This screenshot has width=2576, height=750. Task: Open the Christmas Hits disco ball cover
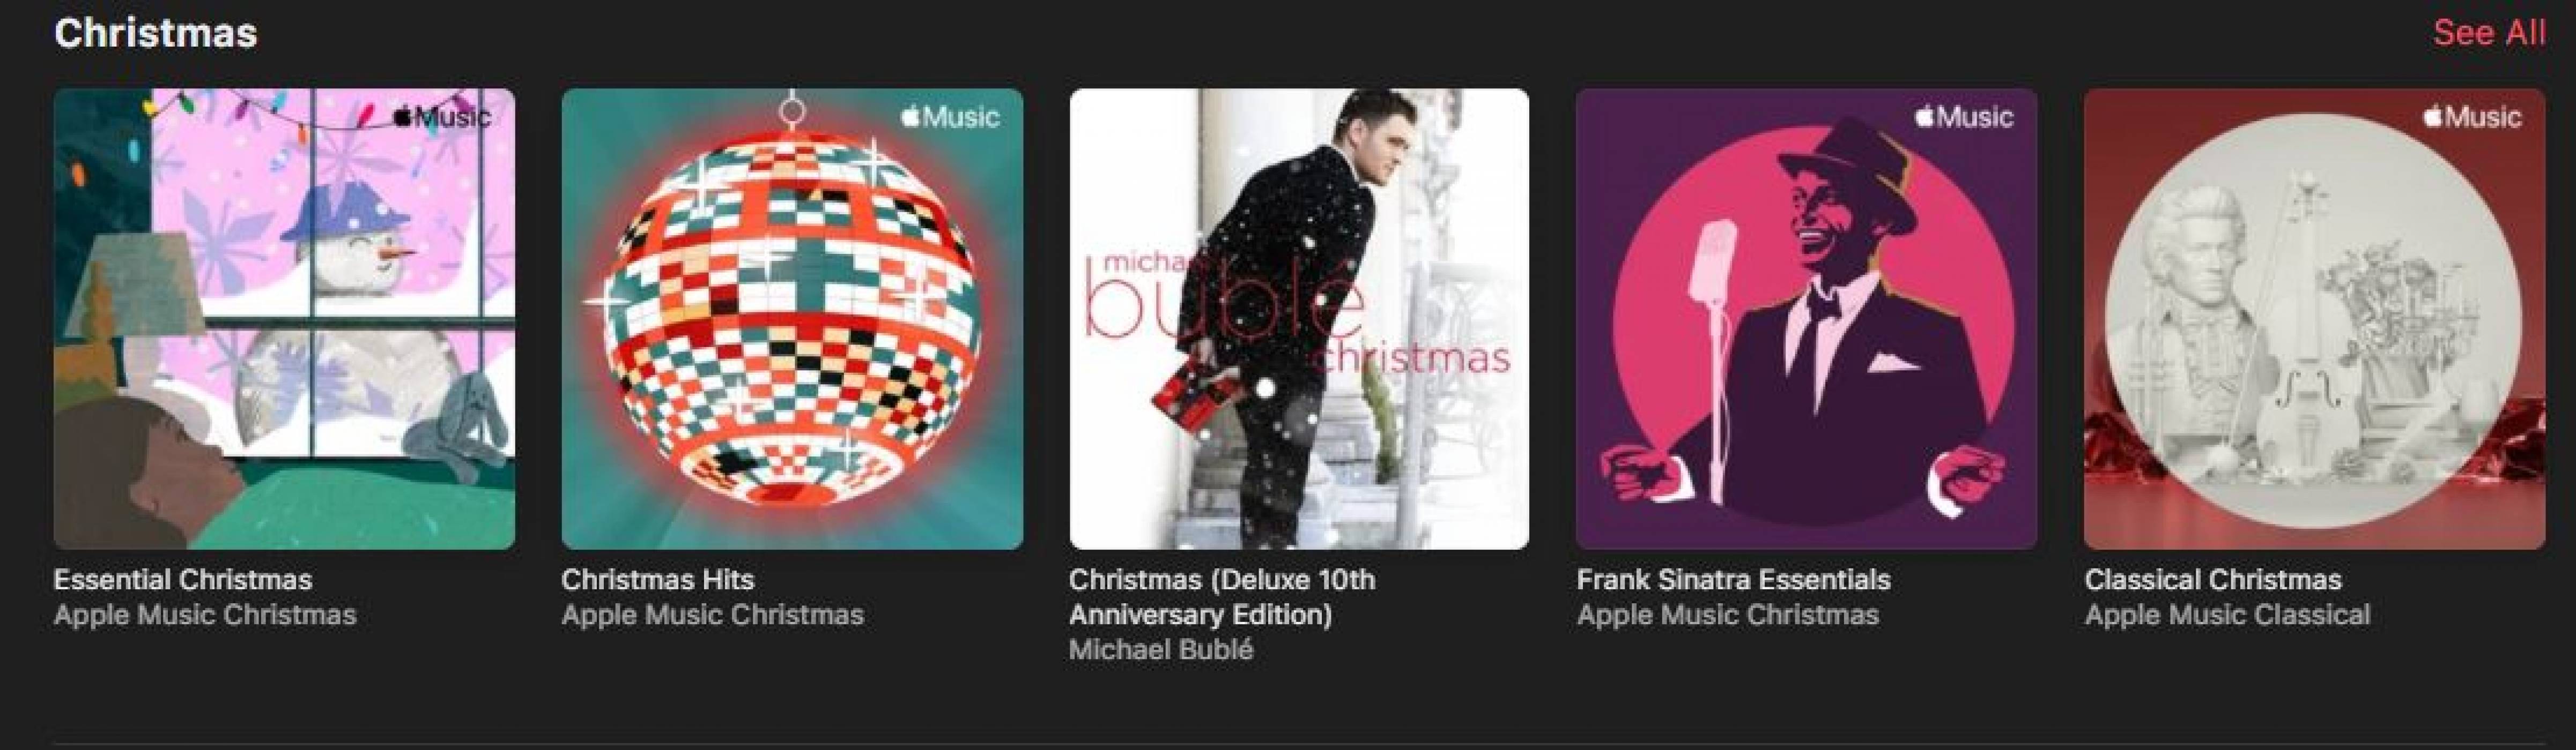tap(792, 319)
